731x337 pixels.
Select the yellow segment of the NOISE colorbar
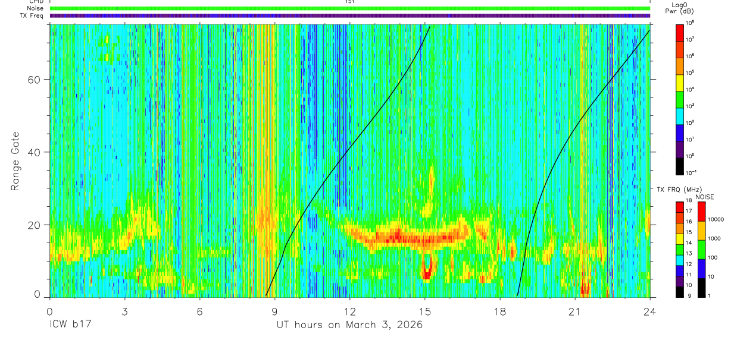pyautogui.click(x=701, y=230)
